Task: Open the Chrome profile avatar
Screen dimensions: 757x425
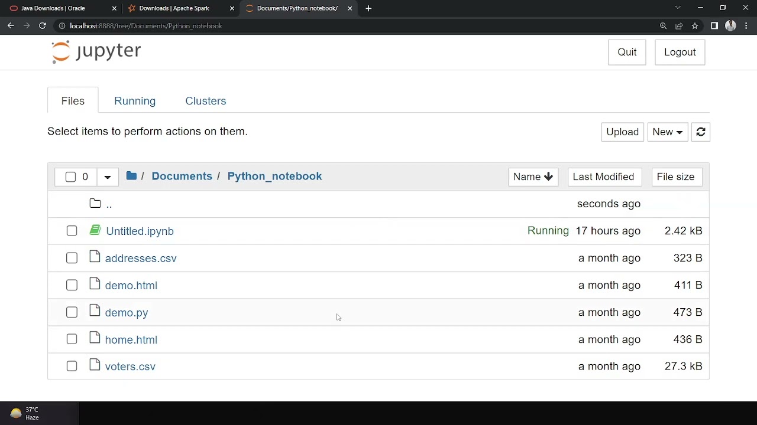Action: pos(730,26)
